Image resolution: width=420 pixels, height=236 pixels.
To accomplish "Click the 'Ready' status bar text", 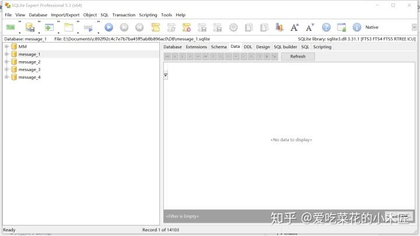I will point(9,230).
